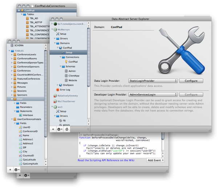
Task: Click Configure for StaticLoginProvider
Action: pos(191,81)
